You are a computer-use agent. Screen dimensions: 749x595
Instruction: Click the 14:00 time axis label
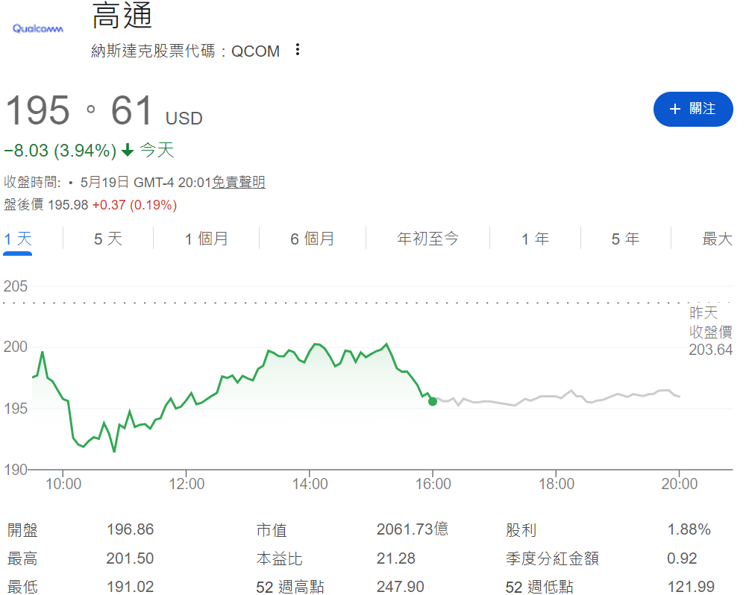coord(310,484)
